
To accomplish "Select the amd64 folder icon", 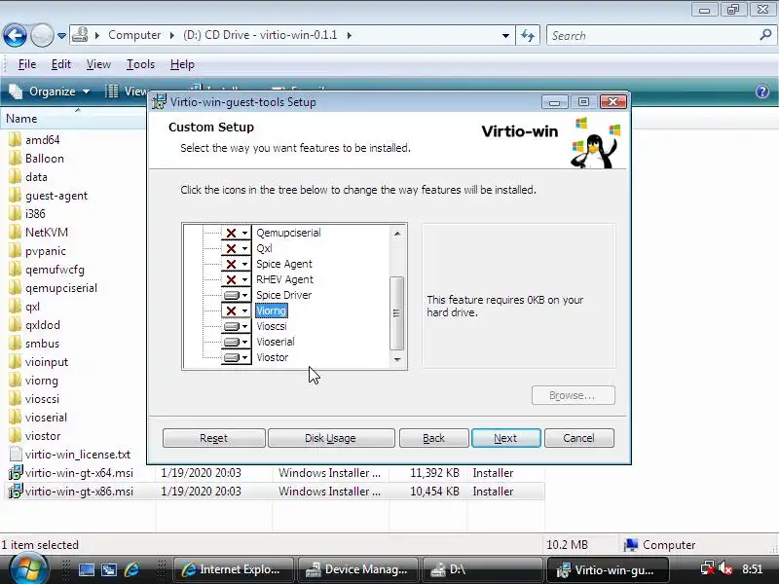I will click(16, 140).
